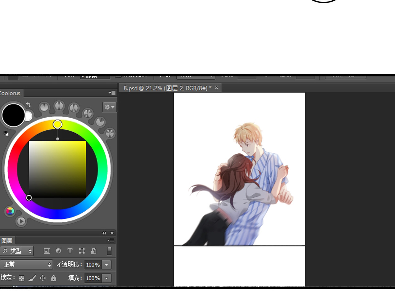Click the color mixer icon below the wheel
Screen dimensions: 395x308
[10, 211]
